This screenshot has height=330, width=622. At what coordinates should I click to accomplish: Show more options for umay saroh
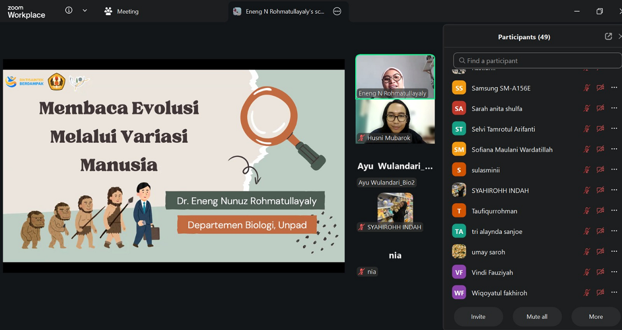coord(614,252)
